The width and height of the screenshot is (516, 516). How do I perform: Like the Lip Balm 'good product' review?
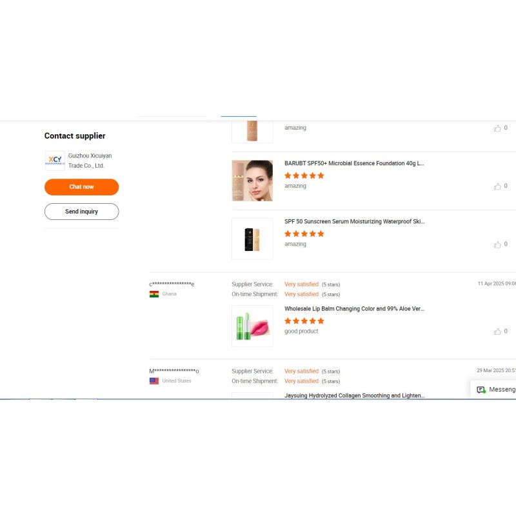[497, 332]
